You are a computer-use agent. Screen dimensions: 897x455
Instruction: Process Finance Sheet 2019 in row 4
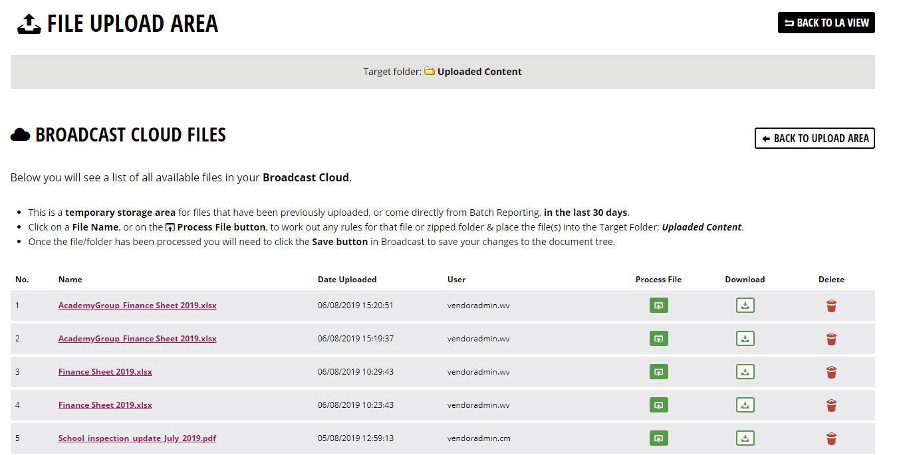658,405
